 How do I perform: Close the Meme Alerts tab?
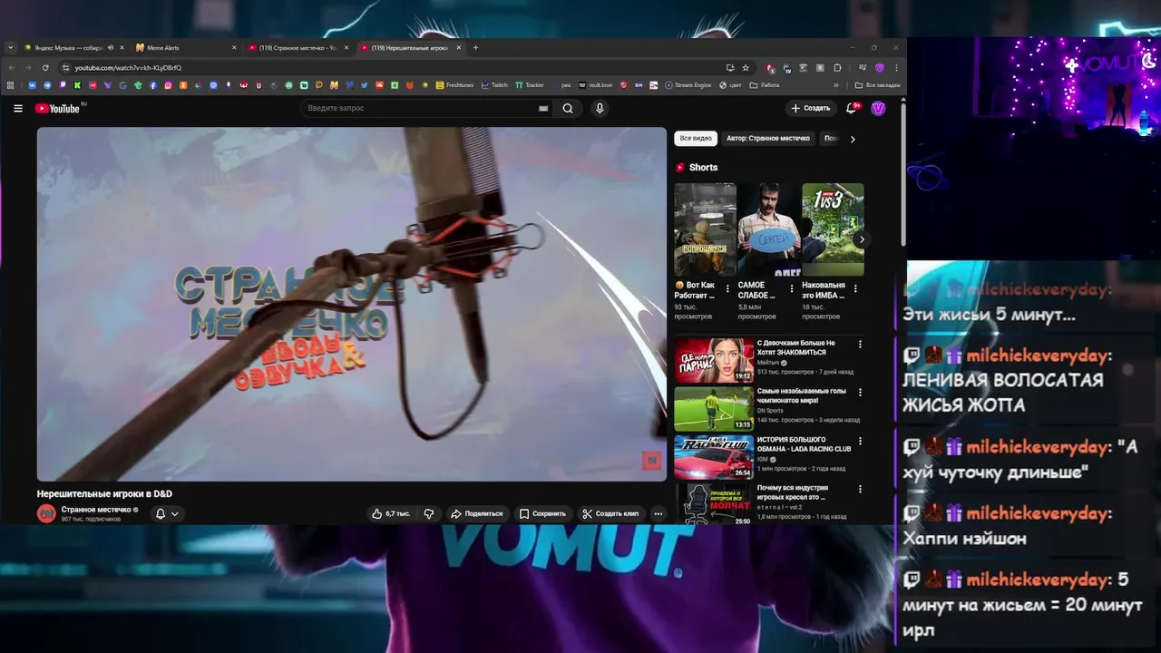pyautogui.click(x=234, y=47)
